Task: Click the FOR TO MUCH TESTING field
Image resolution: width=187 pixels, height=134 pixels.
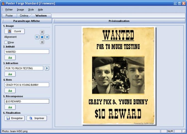Action: [24, 68]
